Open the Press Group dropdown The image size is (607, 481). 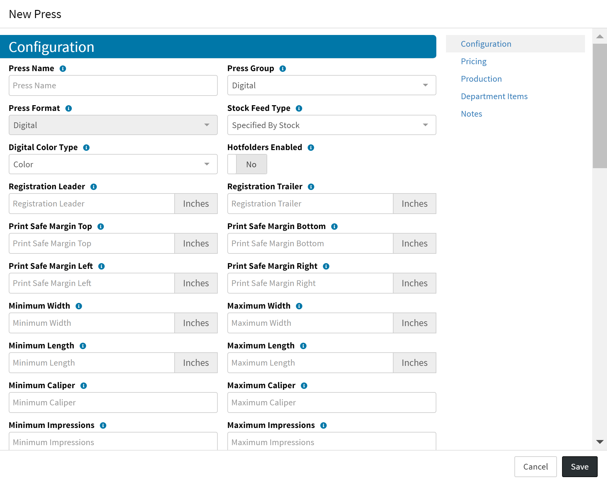coord(331,86)
